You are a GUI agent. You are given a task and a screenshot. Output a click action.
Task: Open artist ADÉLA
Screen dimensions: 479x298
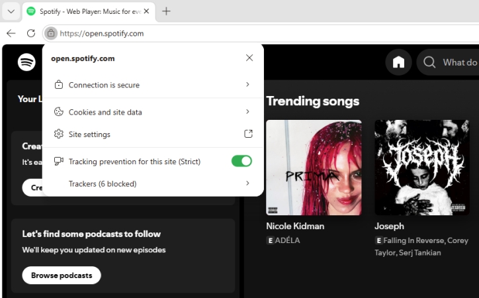tap(287, 240)
